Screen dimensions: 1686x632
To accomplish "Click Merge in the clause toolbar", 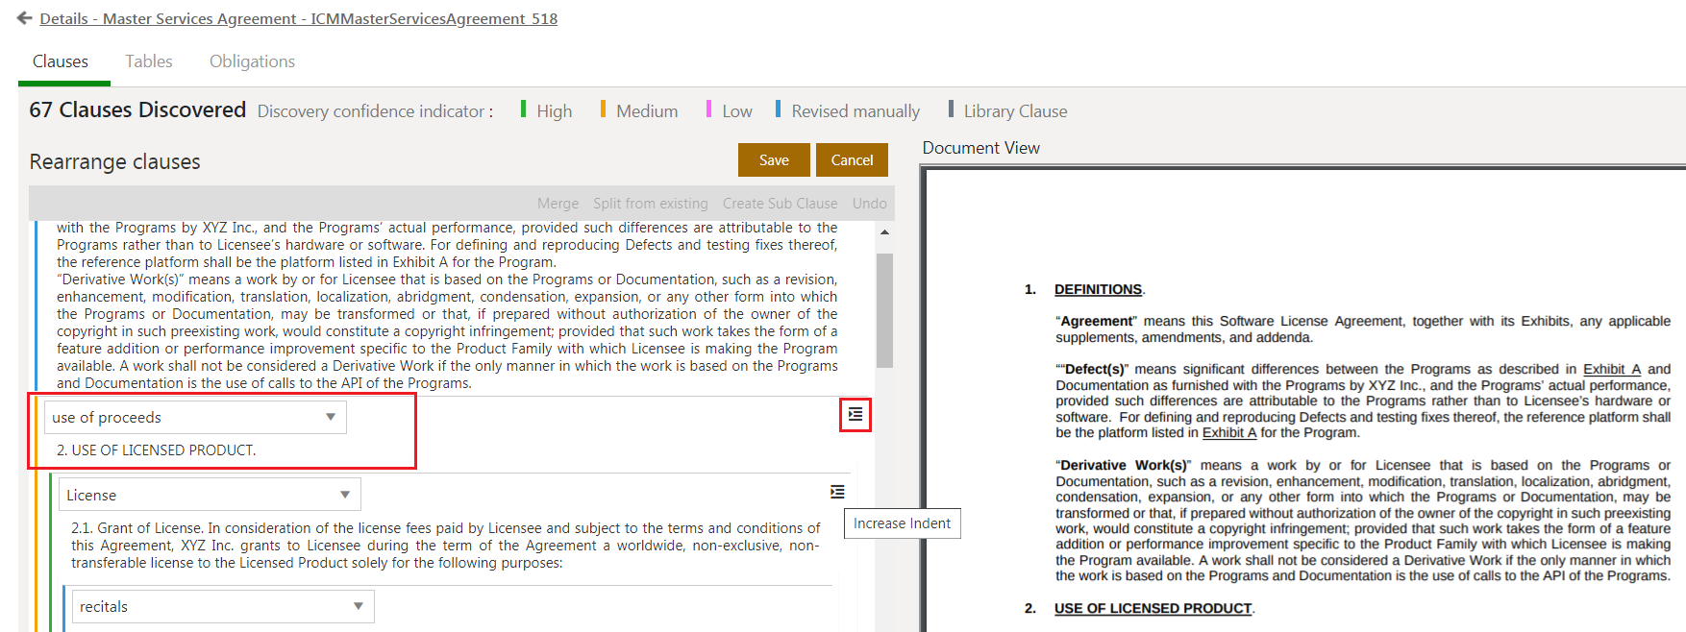I will pos(558,204).
